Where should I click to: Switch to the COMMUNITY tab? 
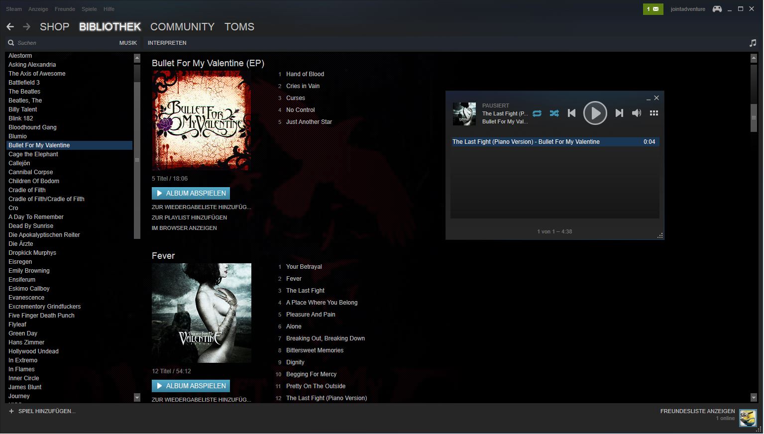click(182, 27)
